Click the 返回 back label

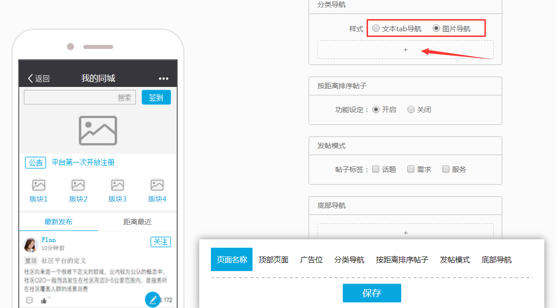click(42, 79)
